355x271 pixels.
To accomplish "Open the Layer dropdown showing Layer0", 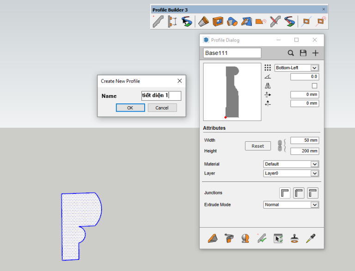I will tap(291, 173).
